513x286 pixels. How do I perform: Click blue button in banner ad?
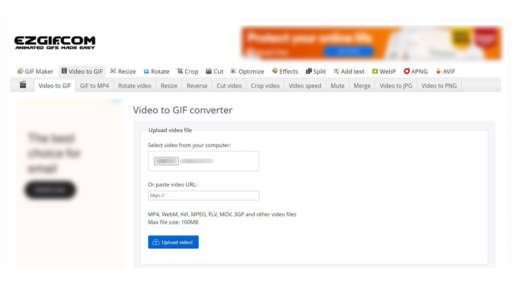click(x=348, y=51)
